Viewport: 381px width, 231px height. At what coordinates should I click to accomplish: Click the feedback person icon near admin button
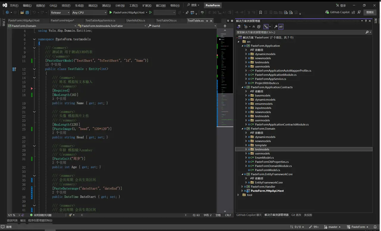point(359,12)
